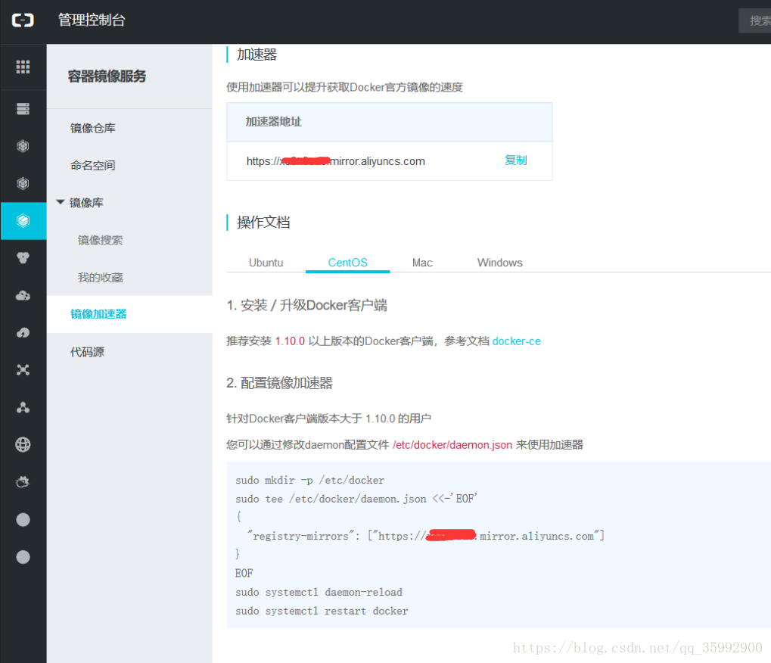Select 我的收藏 under 镜像库
771x663 pixels.
click(x=101, y=278)
